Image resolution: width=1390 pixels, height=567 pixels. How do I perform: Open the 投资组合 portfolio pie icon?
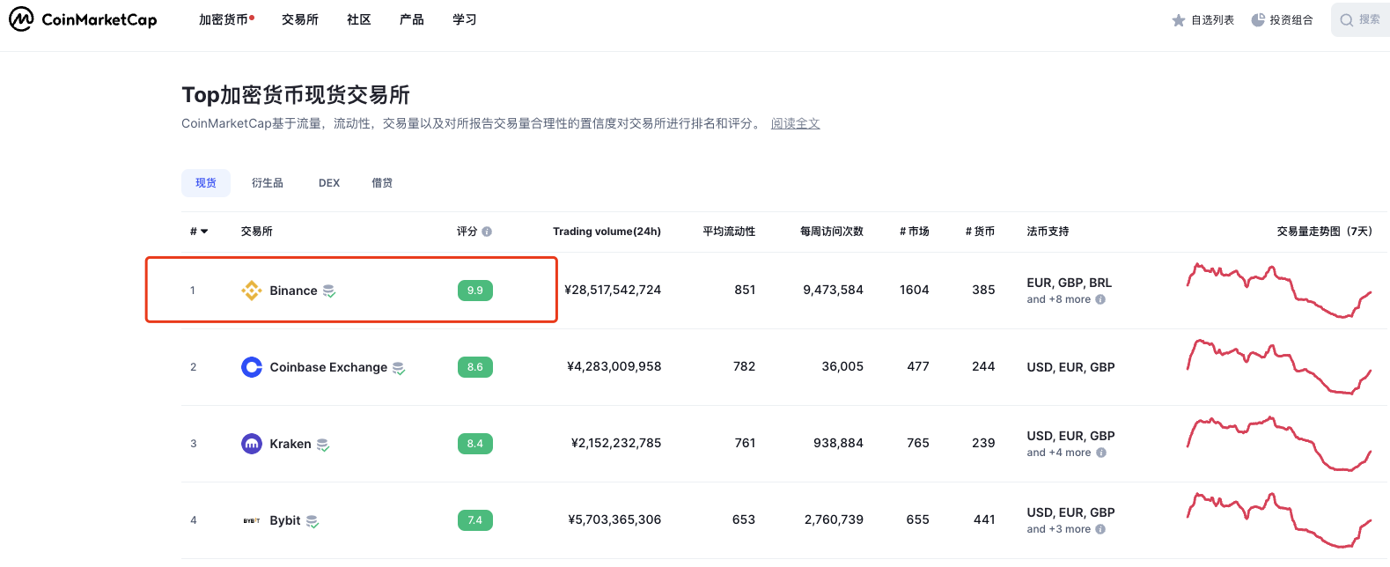click(x=1258, y=19)
